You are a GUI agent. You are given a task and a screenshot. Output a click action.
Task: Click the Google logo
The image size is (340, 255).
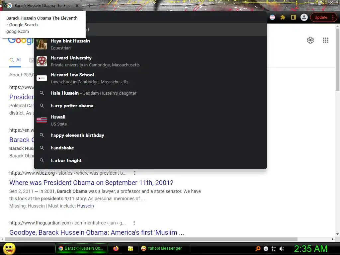pos(21,41)
